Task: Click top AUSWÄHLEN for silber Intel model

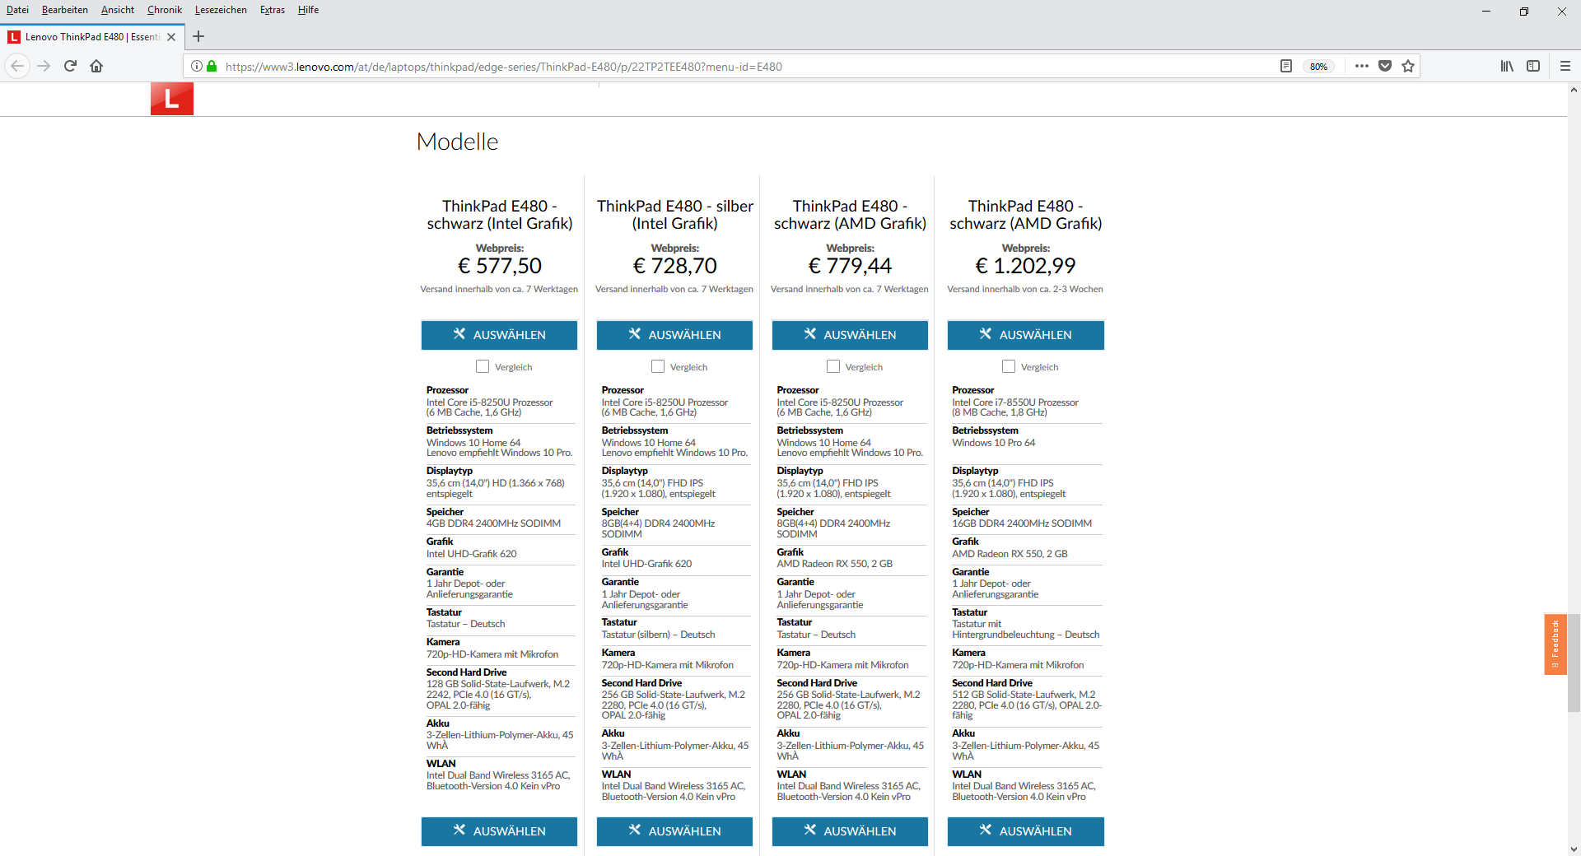Action: click(x=674, y=335)
